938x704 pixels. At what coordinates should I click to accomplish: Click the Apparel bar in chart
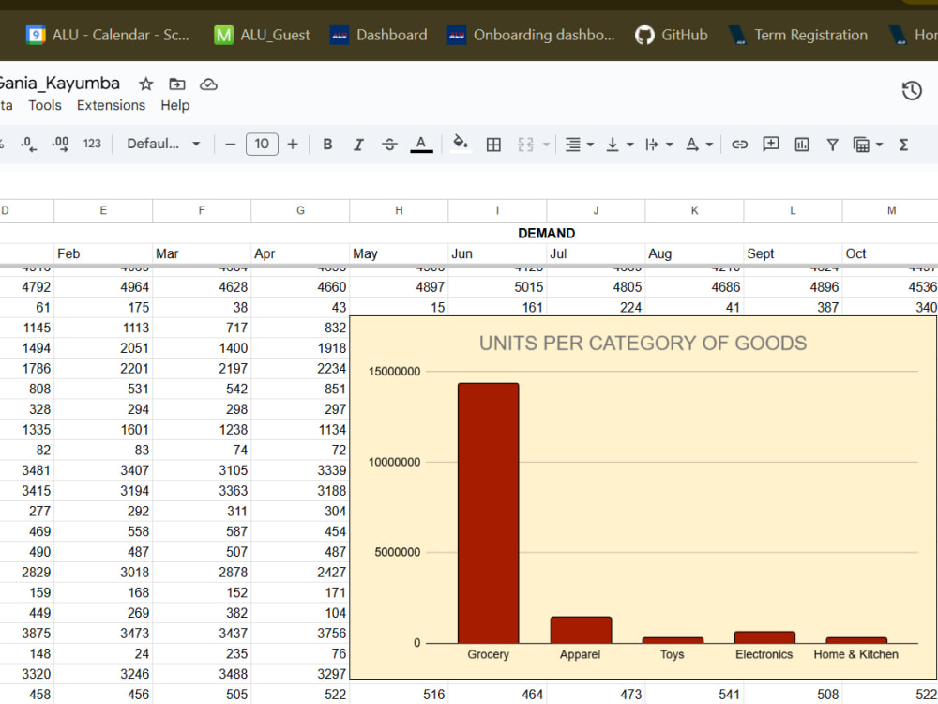581,630
